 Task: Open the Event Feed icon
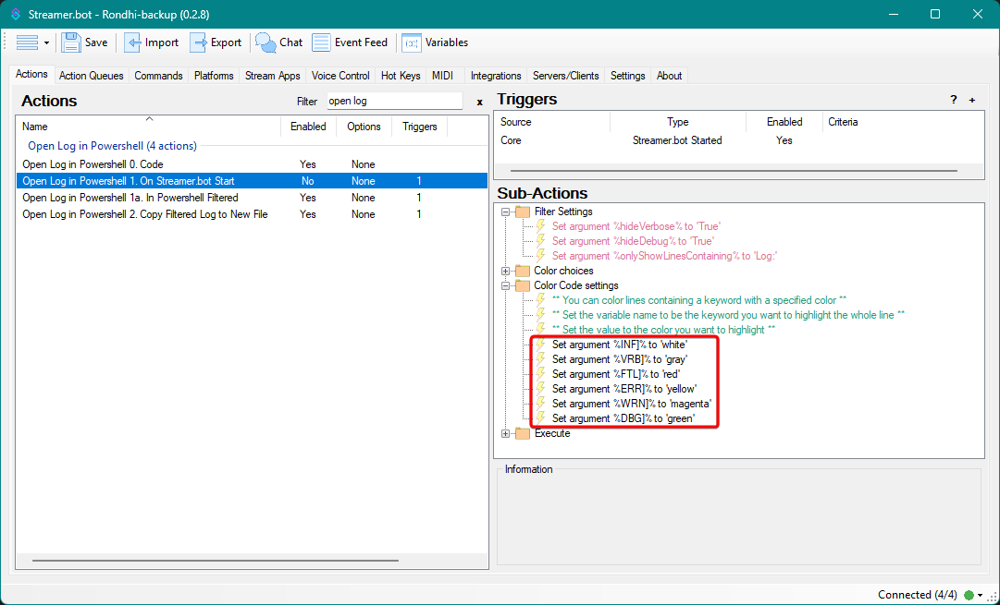[321, 42]
